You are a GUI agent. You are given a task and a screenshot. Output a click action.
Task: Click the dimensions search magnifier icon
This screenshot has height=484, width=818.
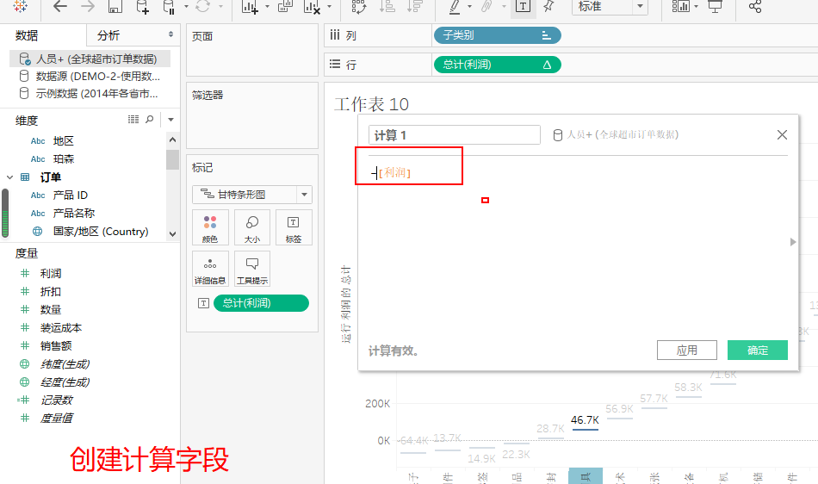tap(150, 120)
